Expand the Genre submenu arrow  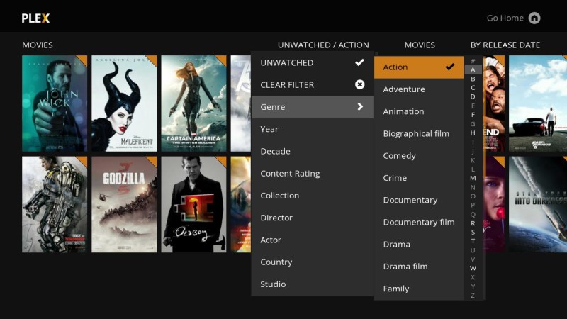360,106
